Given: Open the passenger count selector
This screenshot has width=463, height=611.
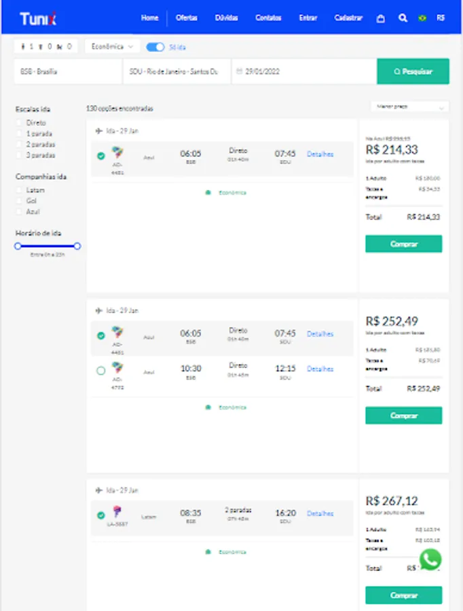Looking at the screenshot, I should pyautogui.click(x=46, y=47).
